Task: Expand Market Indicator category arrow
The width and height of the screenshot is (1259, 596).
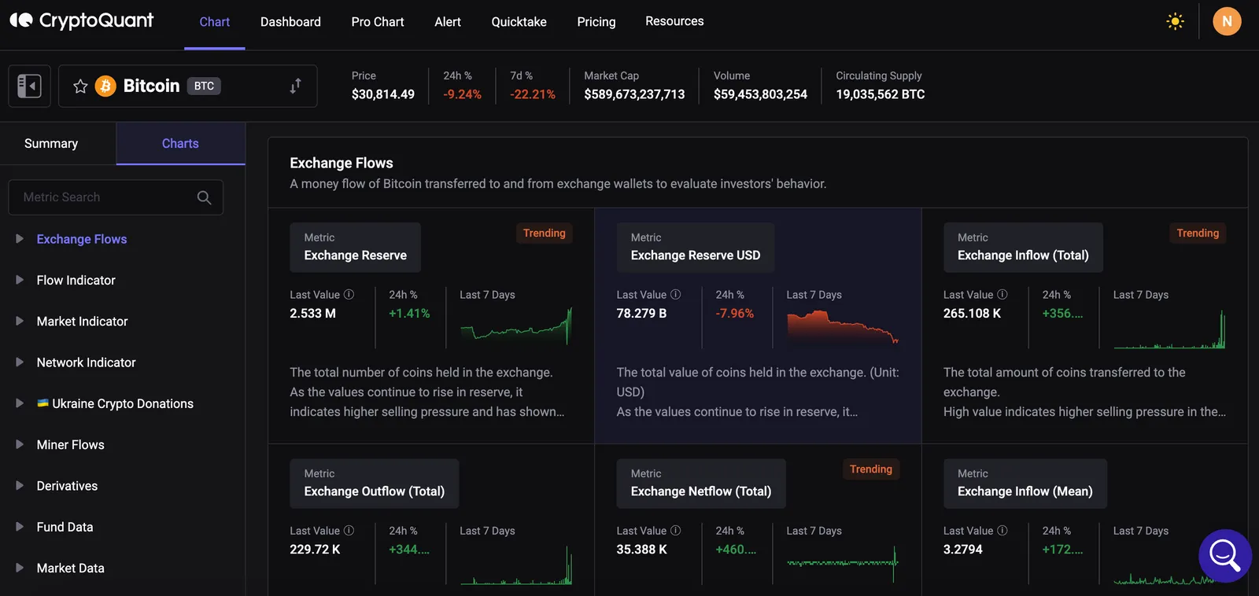Action: click(20, 321)
